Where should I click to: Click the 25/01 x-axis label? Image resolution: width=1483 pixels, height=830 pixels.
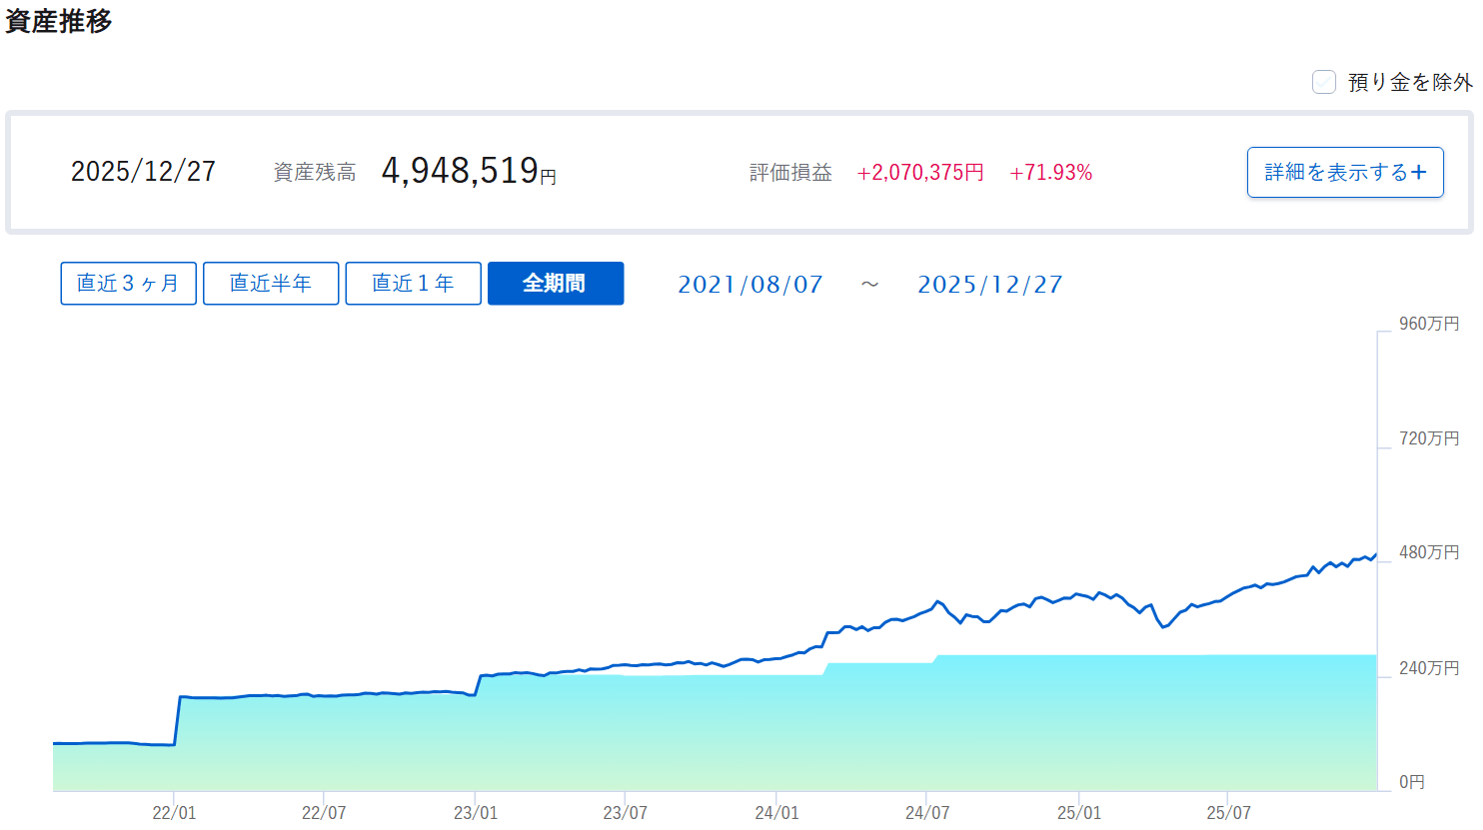point(1078,812)
